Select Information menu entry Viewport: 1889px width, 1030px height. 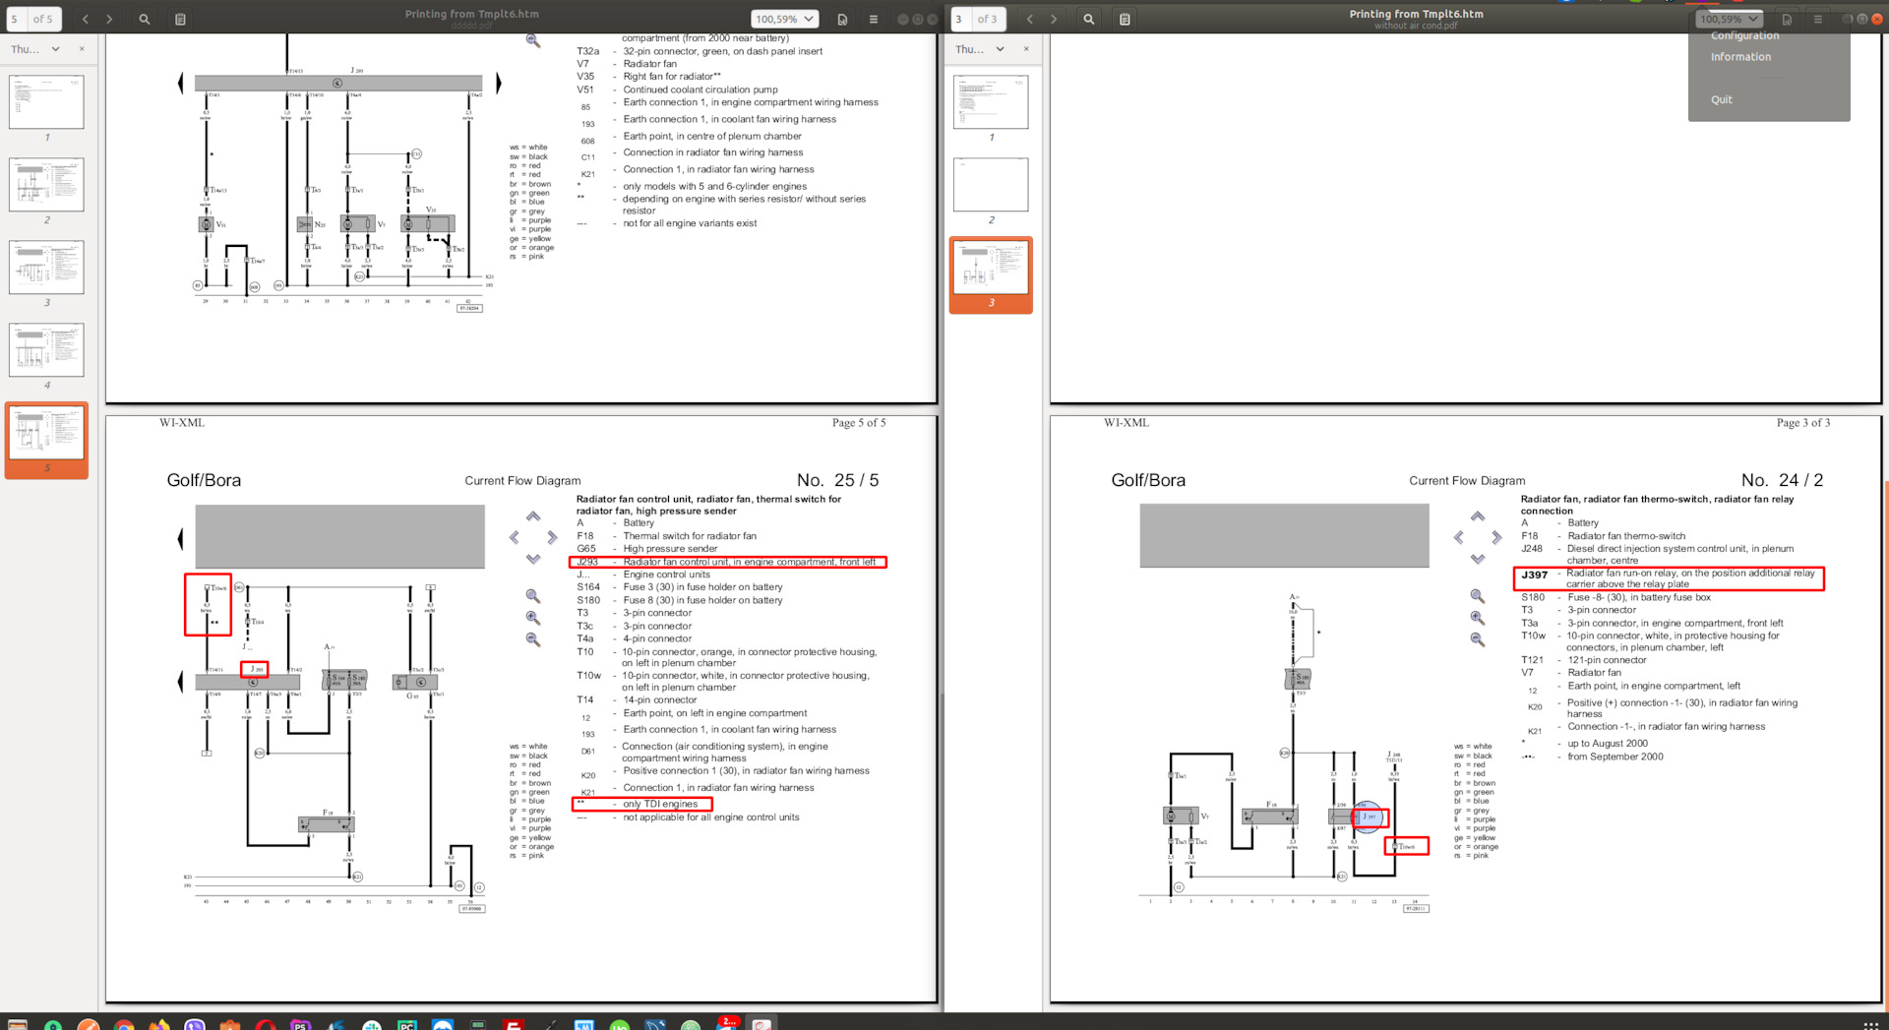tap(1740, 57)
